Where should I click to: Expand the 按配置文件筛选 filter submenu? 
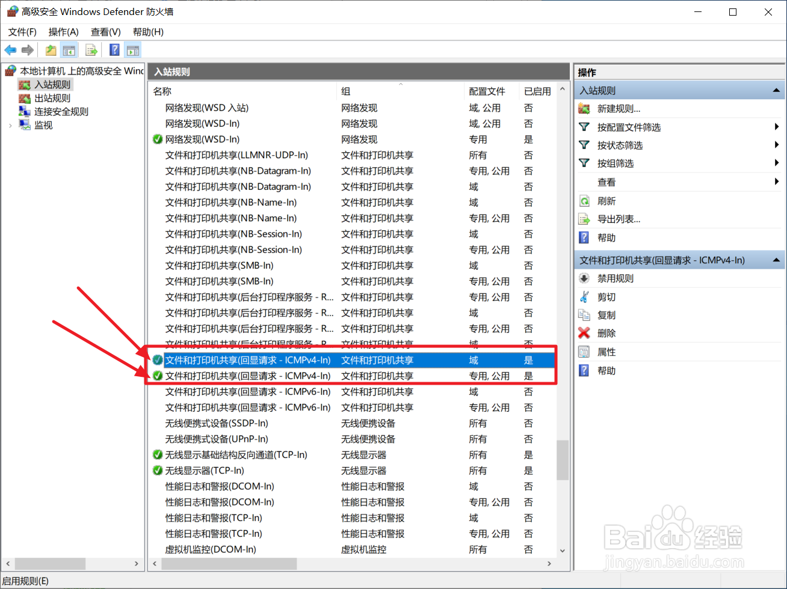(776, 127)
